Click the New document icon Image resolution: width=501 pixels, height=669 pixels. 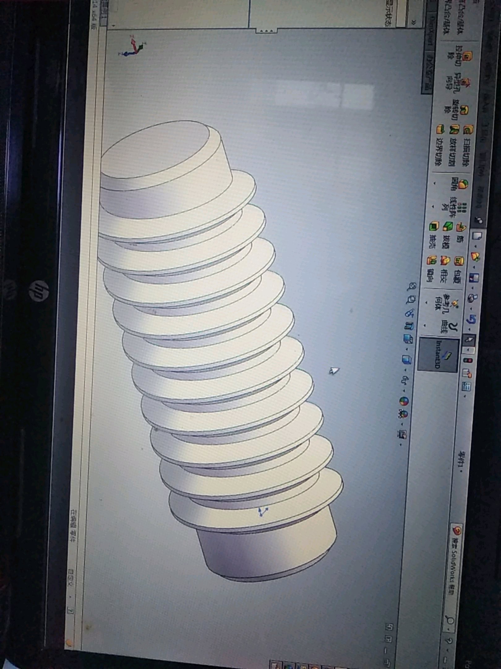(x=477, y=235)
